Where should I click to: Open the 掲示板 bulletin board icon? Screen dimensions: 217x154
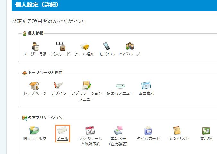point(206,131)
